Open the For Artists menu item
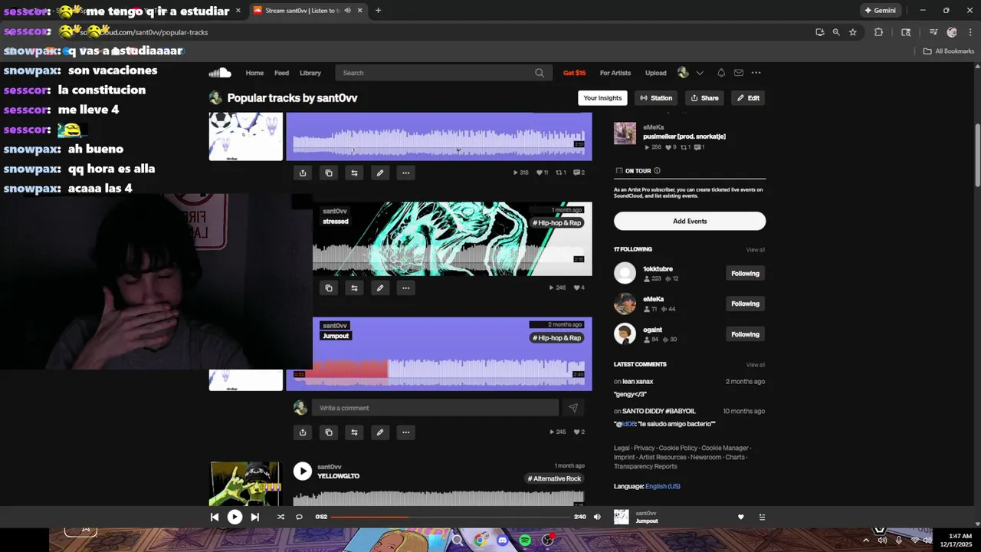The image size is (981, 552). 615,73
